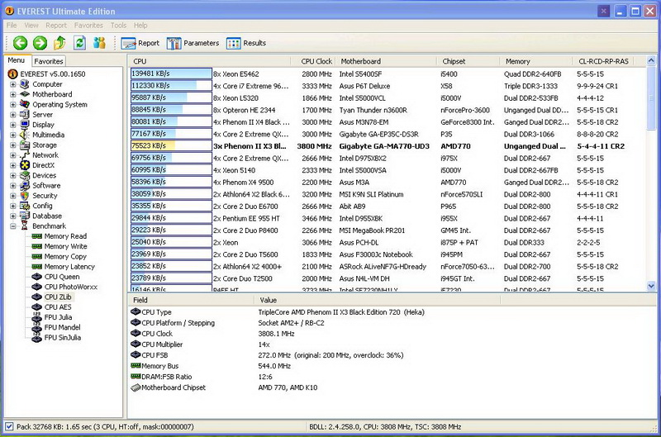Open the Tools menu
This screenshot has width=661, height=437.
coord(118,26)
